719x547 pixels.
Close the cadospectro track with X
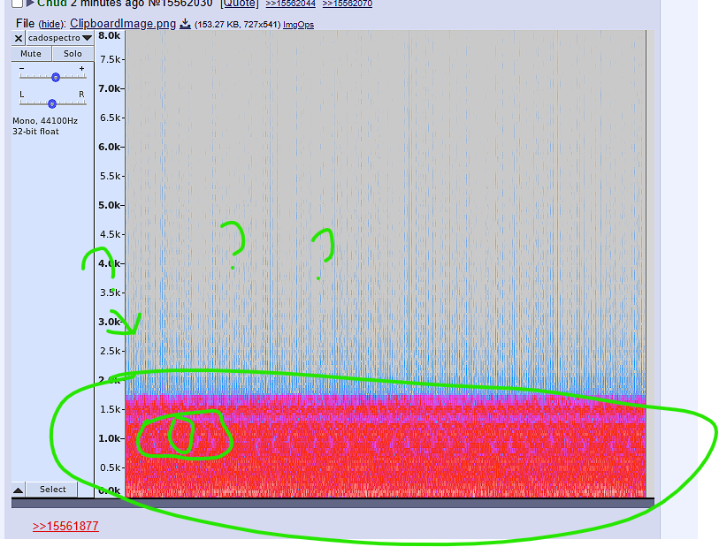(19, 38)
